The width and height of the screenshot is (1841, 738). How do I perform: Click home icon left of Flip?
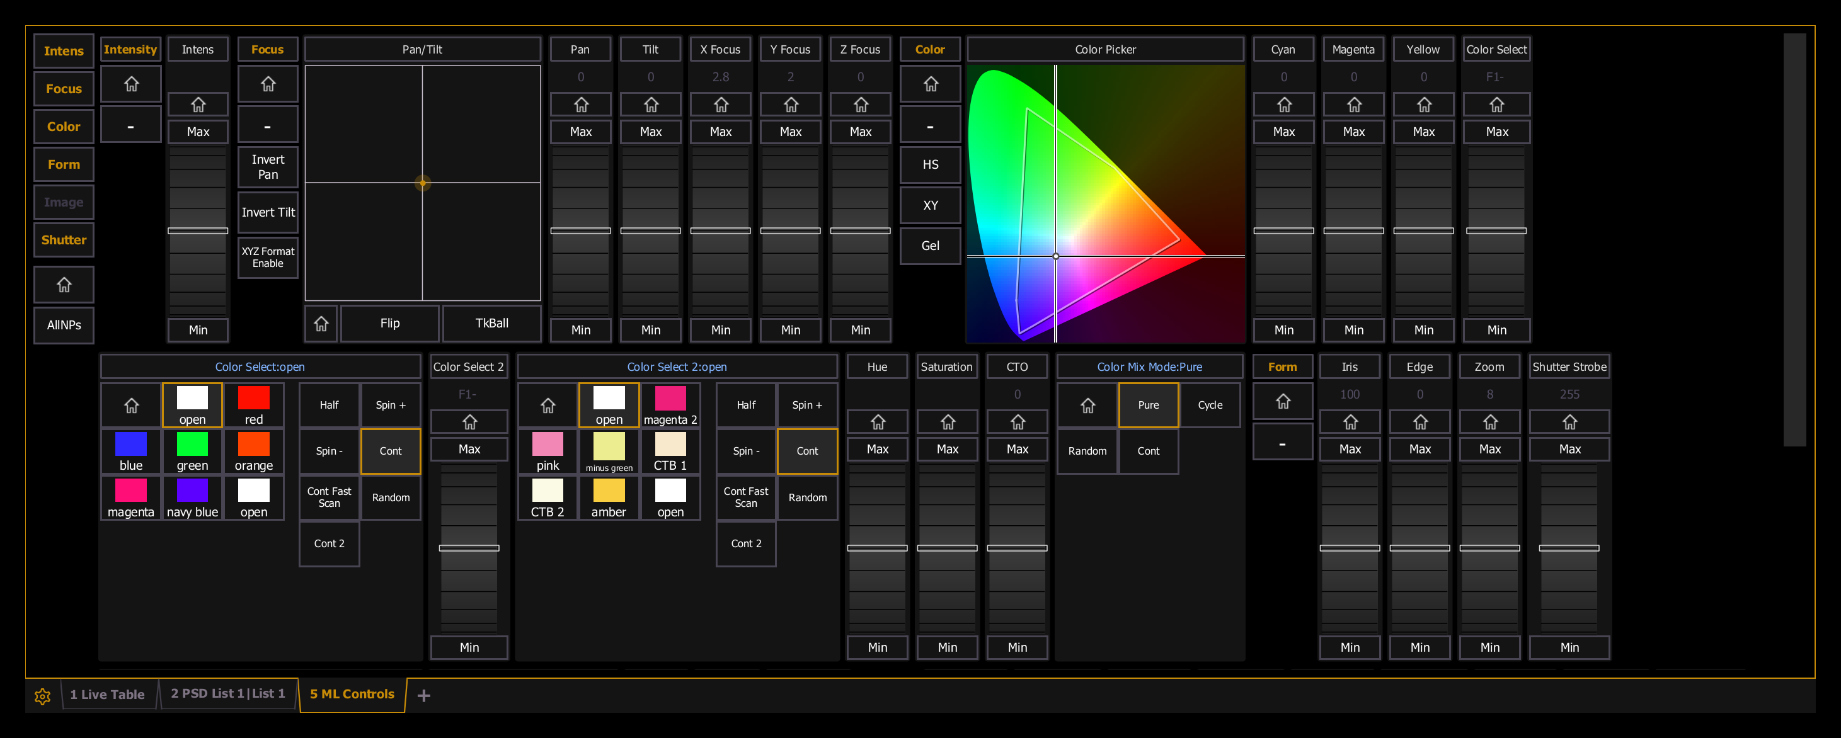(x=321, y=324)
